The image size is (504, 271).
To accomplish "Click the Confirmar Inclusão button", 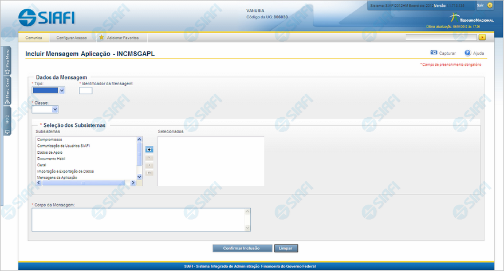I will tap(241, 248).
